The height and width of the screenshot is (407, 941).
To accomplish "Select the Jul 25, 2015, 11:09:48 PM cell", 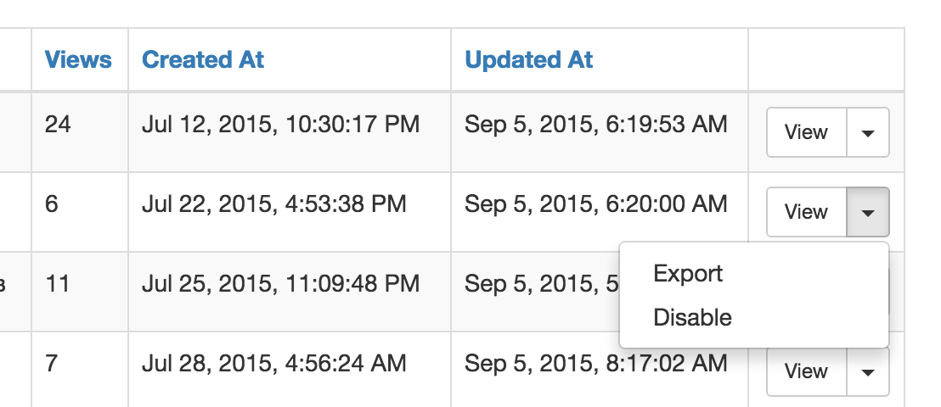I will point(290,292).
